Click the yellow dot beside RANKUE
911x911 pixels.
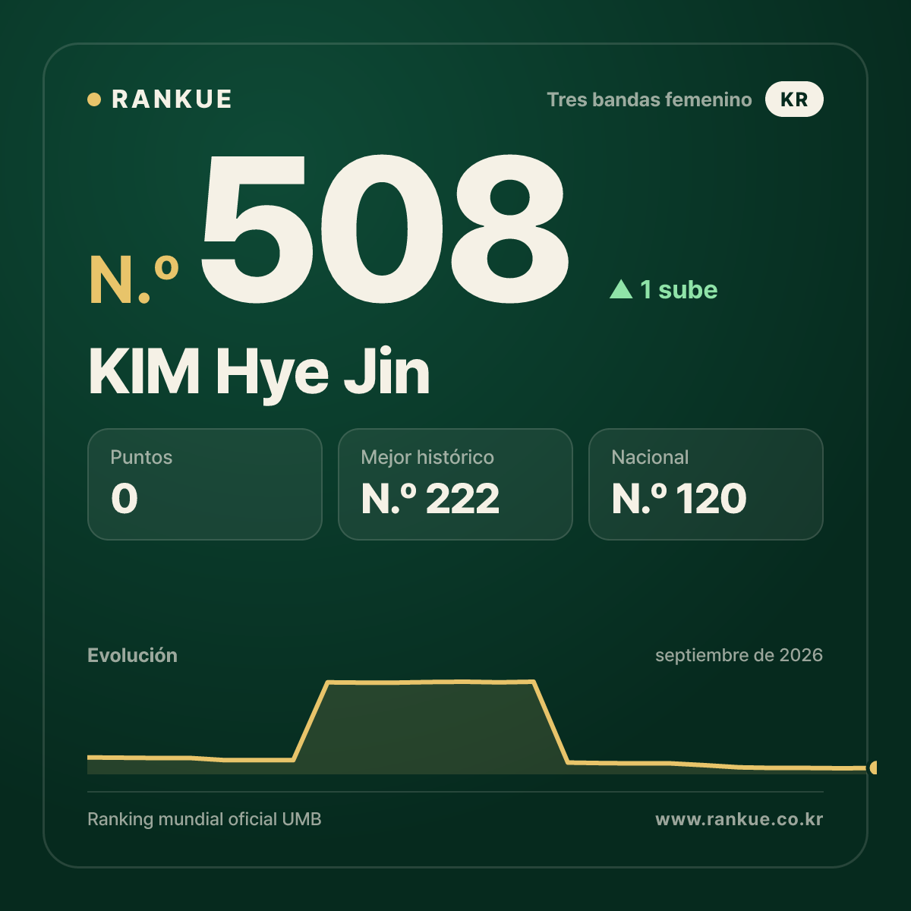click(94, 99)
